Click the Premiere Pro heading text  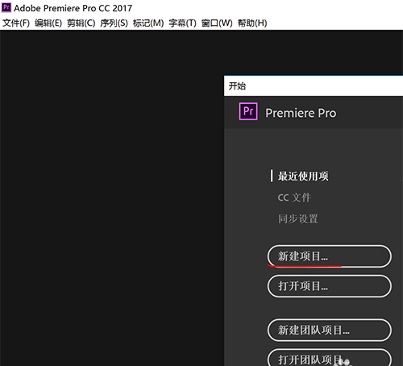(301, 113)
